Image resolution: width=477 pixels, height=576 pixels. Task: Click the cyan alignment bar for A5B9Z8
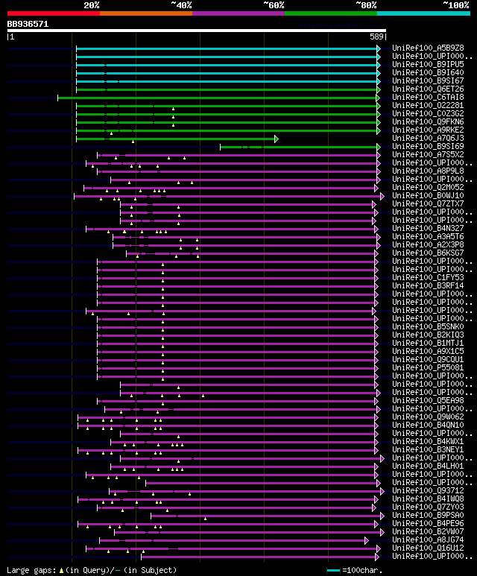point(228,48)
